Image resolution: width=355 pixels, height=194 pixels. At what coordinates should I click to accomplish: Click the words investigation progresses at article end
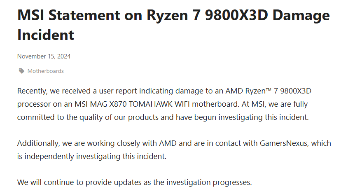(209, 183)
